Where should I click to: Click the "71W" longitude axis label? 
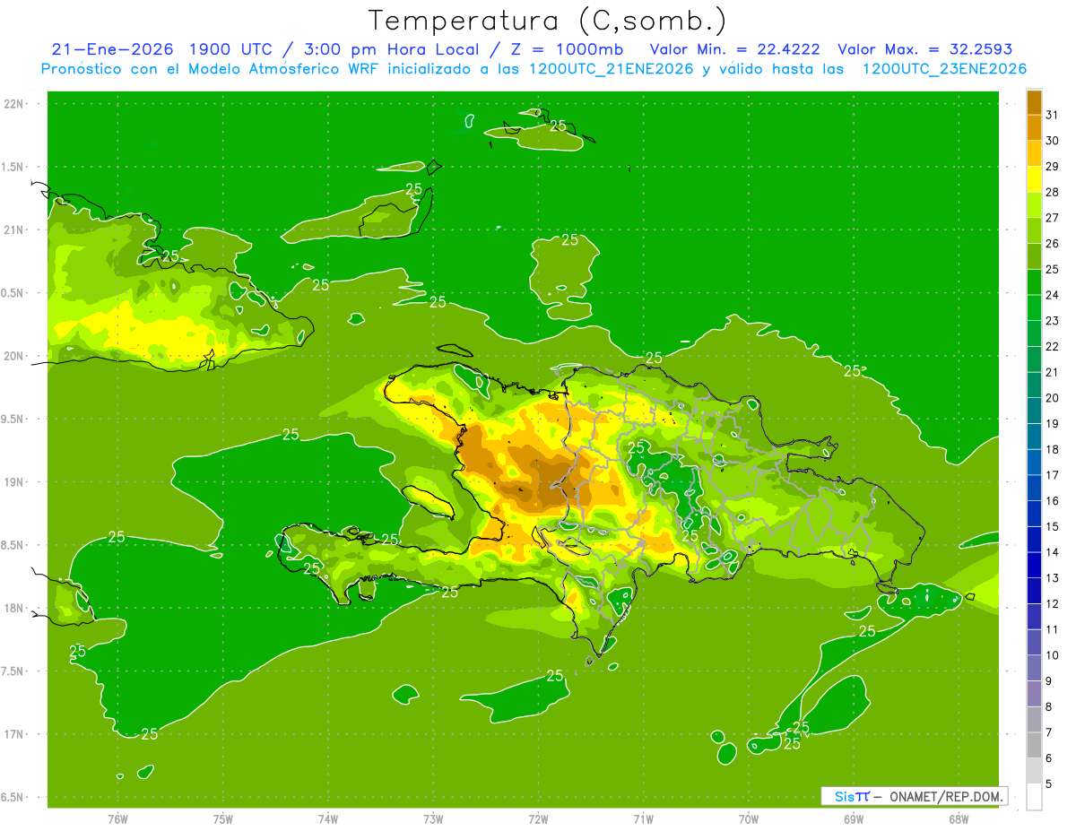pos(643,818)
